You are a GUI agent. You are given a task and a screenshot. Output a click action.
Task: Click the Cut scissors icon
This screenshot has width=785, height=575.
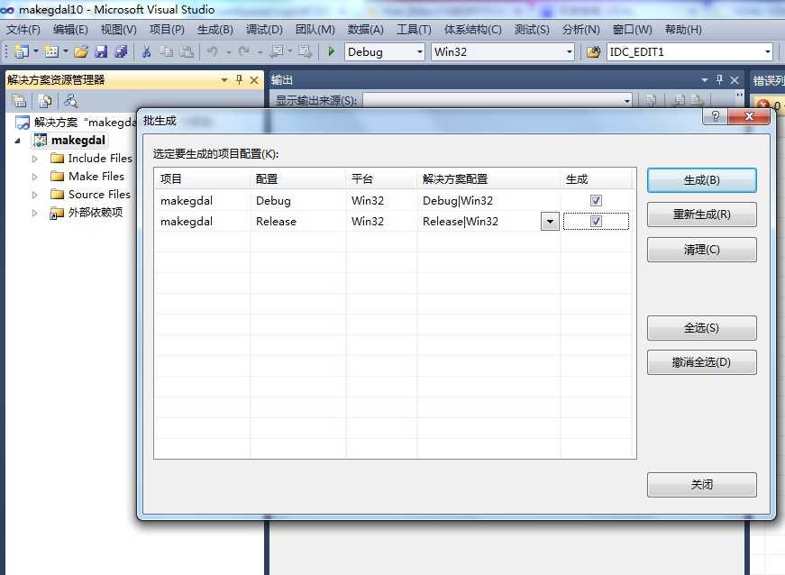coord(146,51)
